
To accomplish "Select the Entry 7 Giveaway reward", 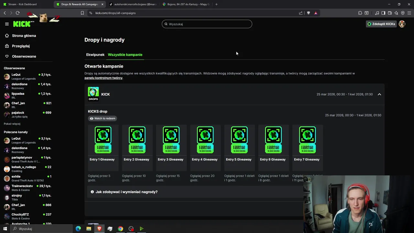I will [x=308, y=148].
